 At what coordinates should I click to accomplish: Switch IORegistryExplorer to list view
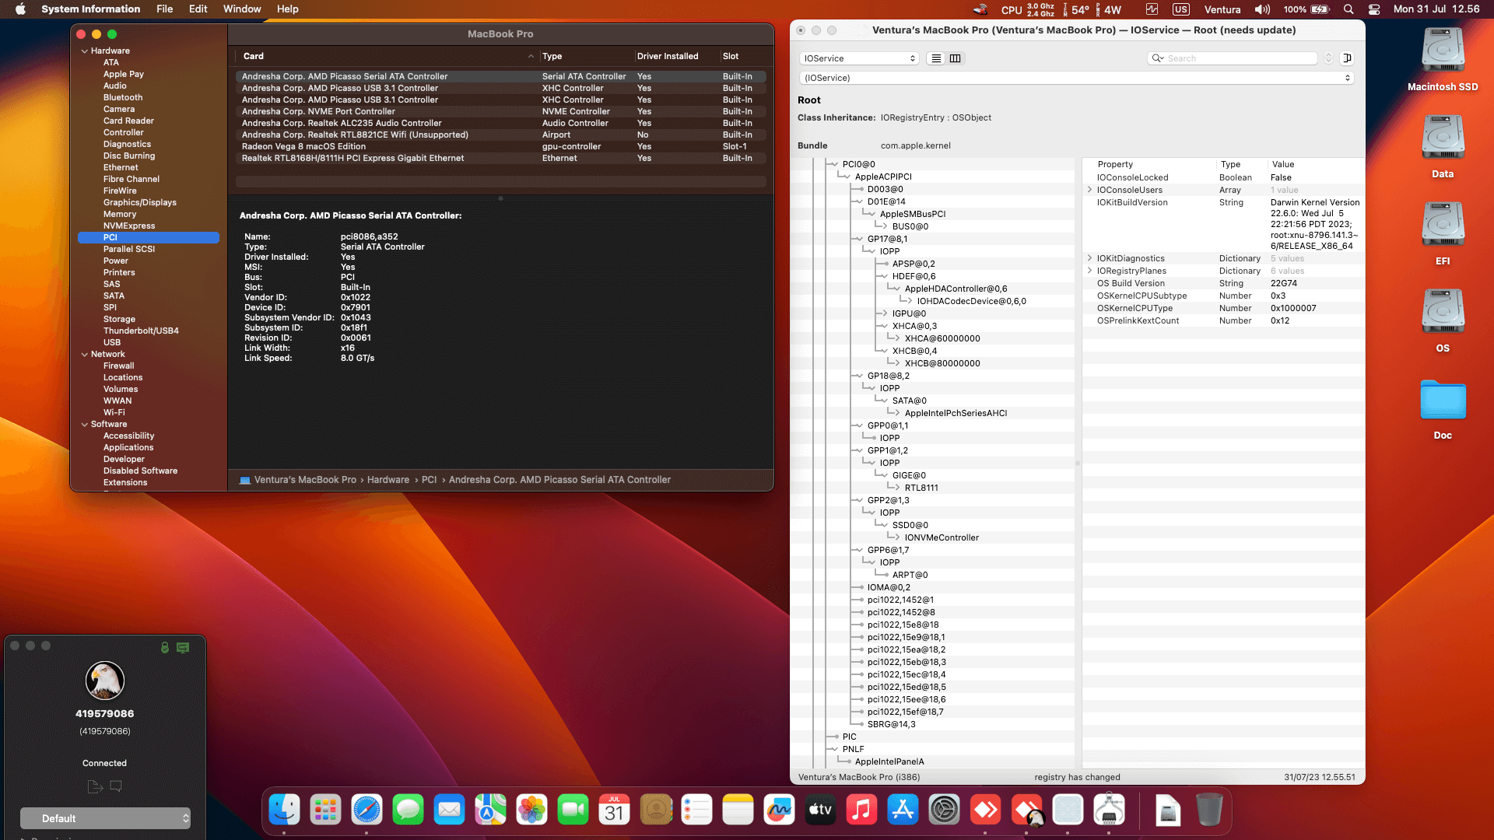pos(936,58)
